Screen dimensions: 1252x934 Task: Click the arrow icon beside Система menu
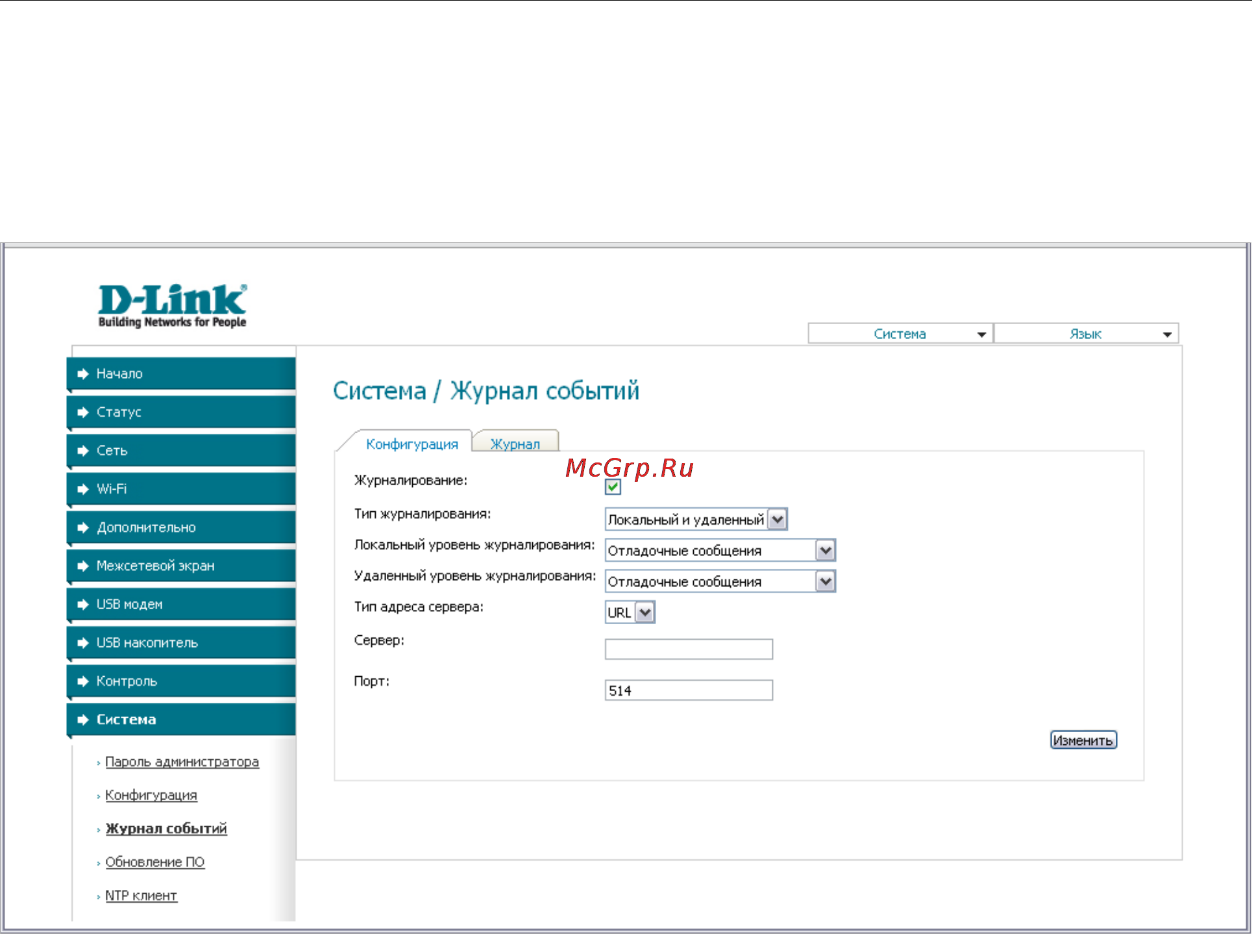[x=82, y=719]
